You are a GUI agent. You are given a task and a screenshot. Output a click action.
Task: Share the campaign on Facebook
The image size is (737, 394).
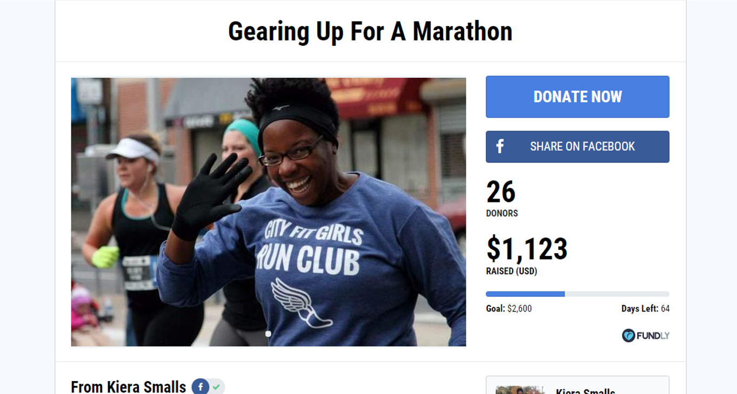[x=577, y=146]
